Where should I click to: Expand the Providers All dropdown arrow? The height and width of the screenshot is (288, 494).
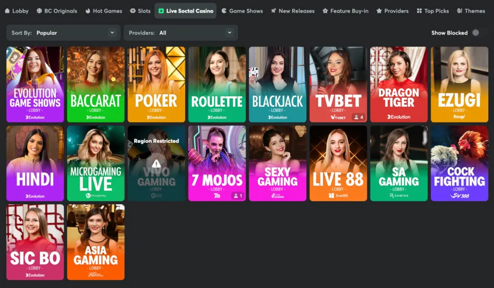[230, 32]
